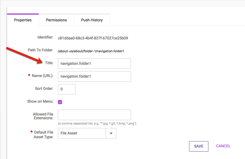Click the Allowed File Extensions input box
This screenshot has width=245, height=159.
(x=94, y=115)
